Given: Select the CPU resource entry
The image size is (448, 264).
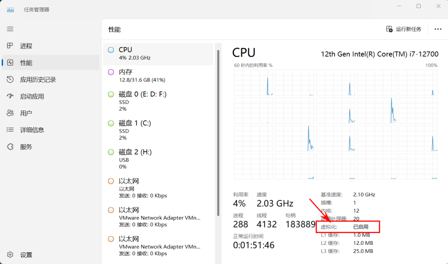Looking at the screenshot, I should click(x=157, y=54).
